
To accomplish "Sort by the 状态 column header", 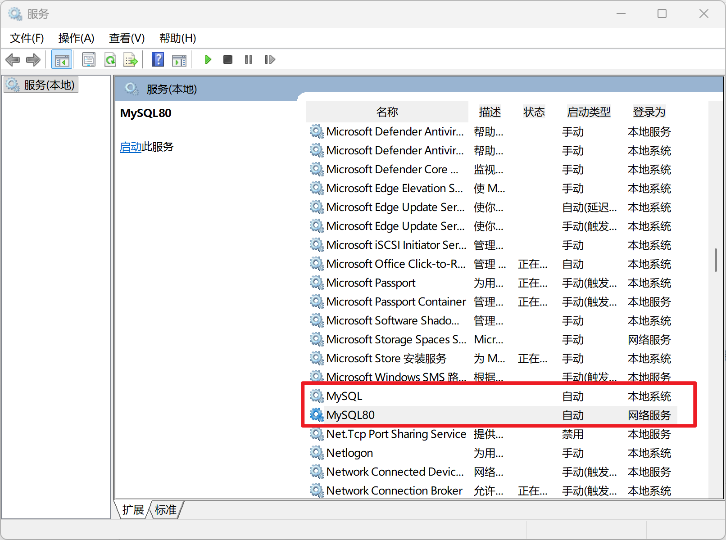I will (534, 112).
